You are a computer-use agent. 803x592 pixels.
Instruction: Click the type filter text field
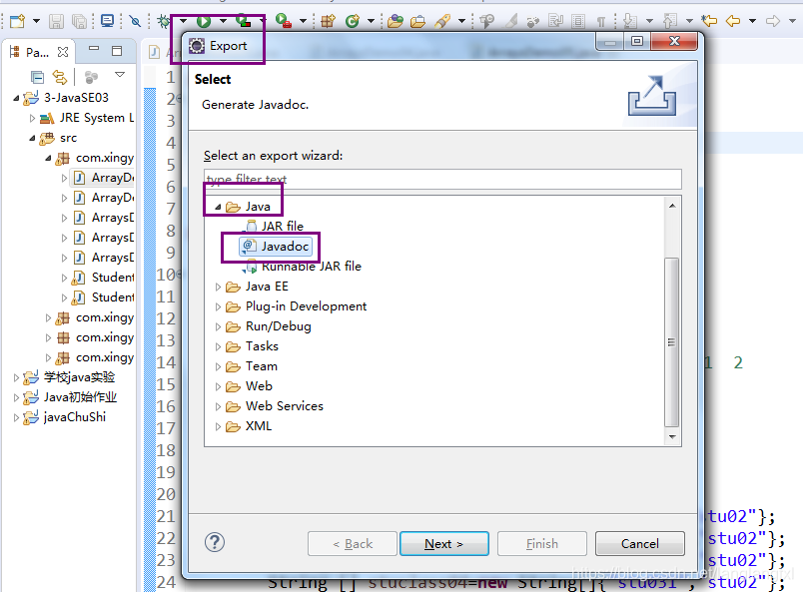point(442,180)
